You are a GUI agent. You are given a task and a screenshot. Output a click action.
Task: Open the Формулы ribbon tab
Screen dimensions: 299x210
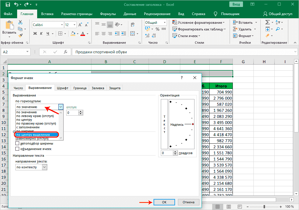[x=108, y=14]
